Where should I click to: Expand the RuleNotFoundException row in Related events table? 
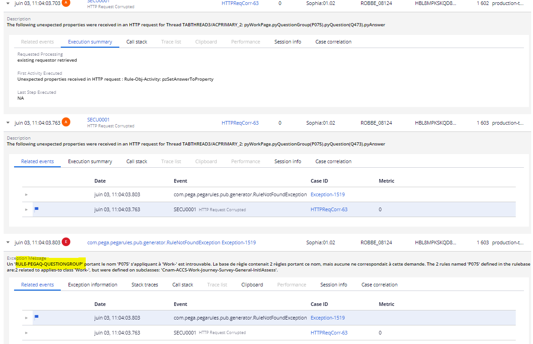(26, 194)
